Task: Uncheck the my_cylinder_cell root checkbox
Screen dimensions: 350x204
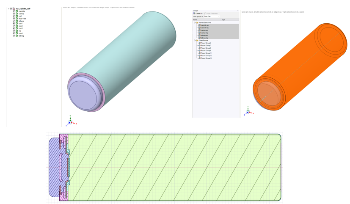Action: click(x=11, y=9)
